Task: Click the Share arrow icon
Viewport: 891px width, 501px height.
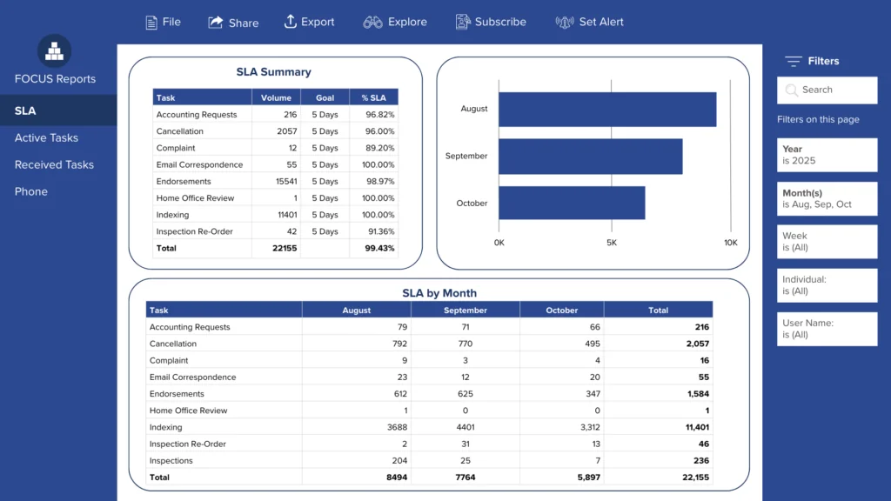Action: [x=216, y=22]
